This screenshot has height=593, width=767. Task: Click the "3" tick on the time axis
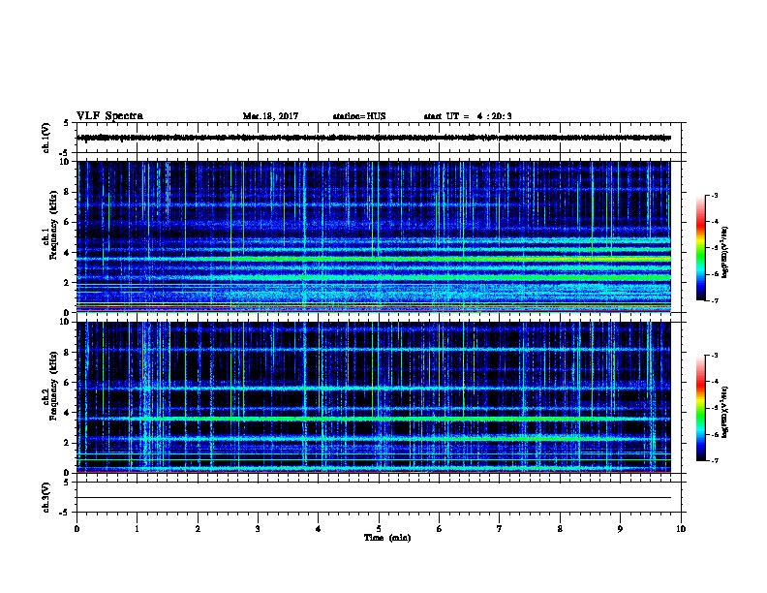tap(258, 528)
